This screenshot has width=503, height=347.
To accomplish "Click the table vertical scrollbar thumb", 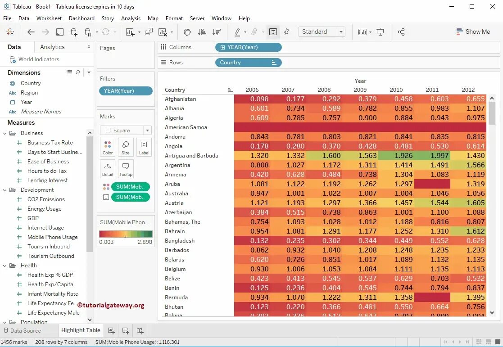I will 492,113.
